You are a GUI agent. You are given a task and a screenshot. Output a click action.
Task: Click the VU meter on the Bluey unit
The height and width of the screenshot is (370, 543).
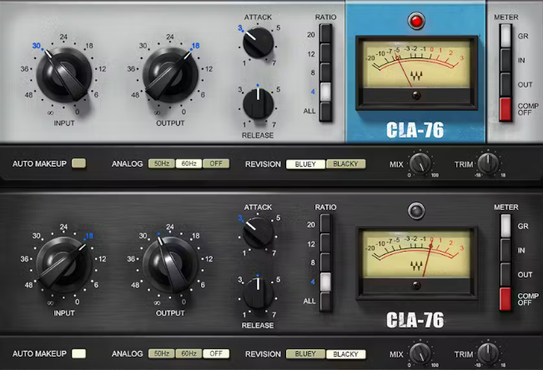coord(416,73)
